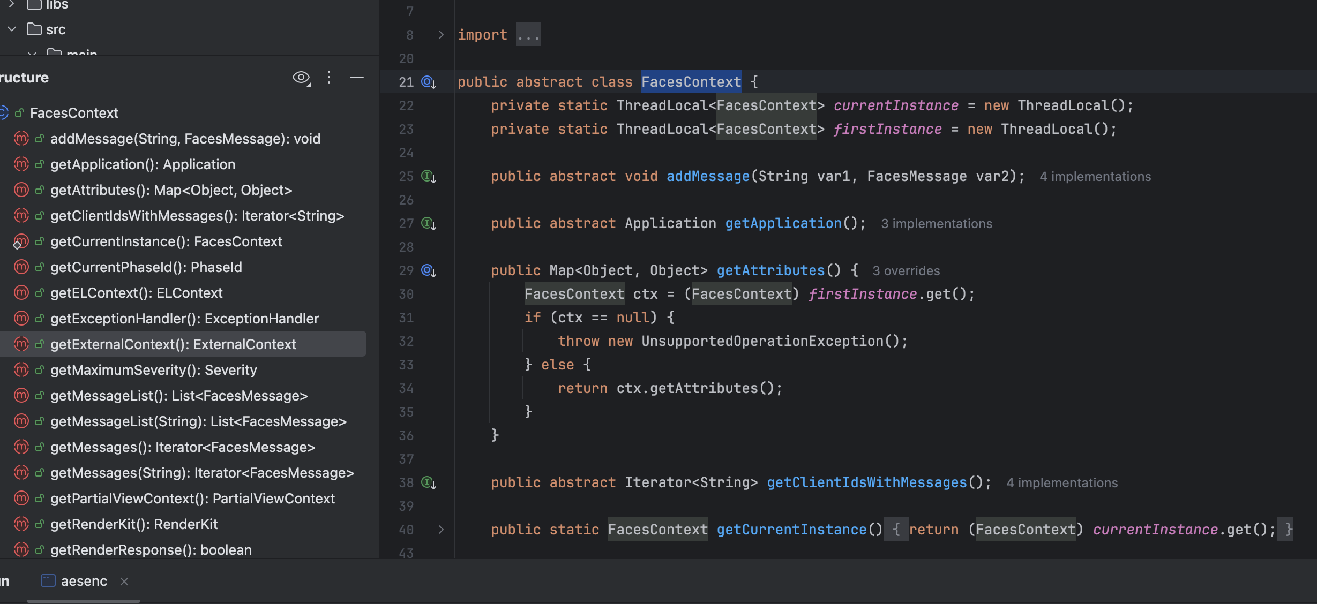1317x604 pixels.
Task: Click the folded ellipsis after import
Action: 528,35
